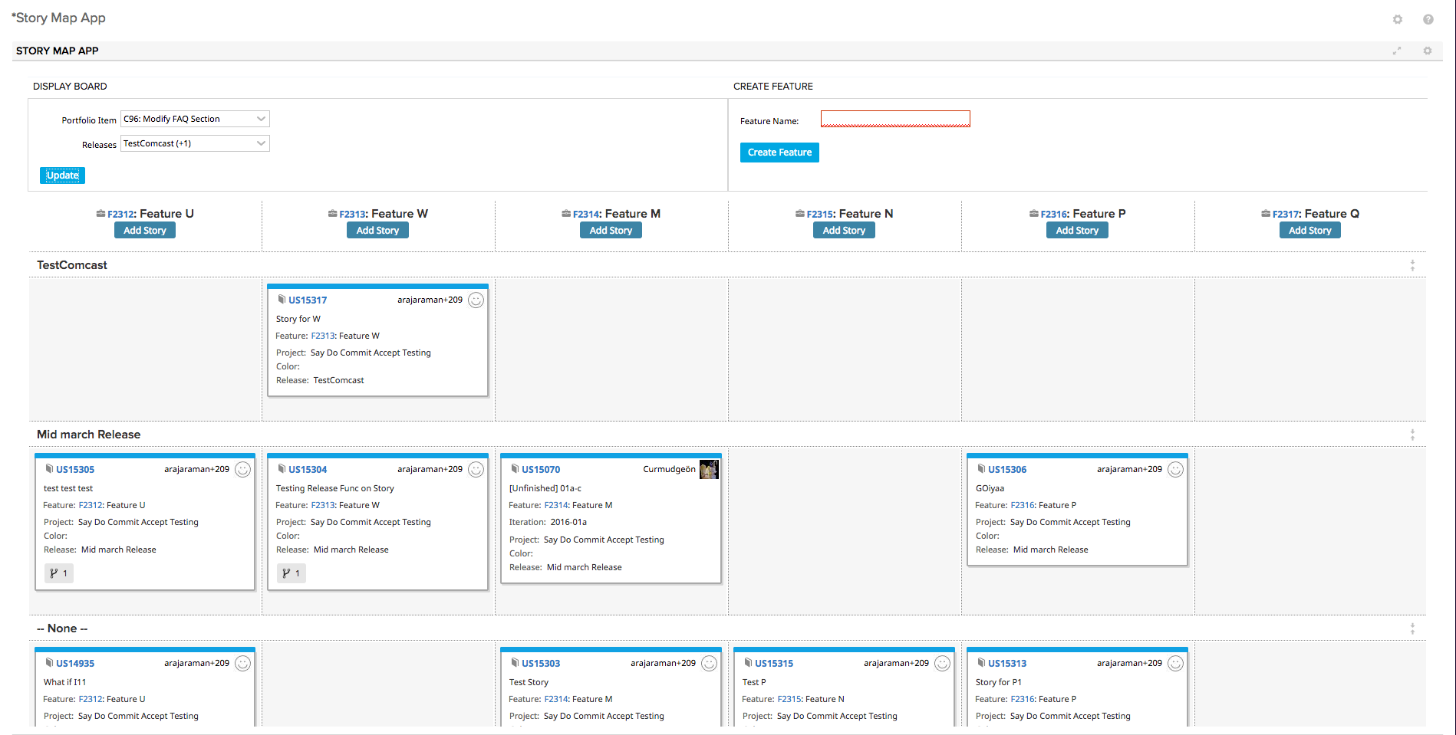The height and width of the screenshot is (735, 1456).
Task: Add Story under Feature M
Action: click(x=611, y=231)
